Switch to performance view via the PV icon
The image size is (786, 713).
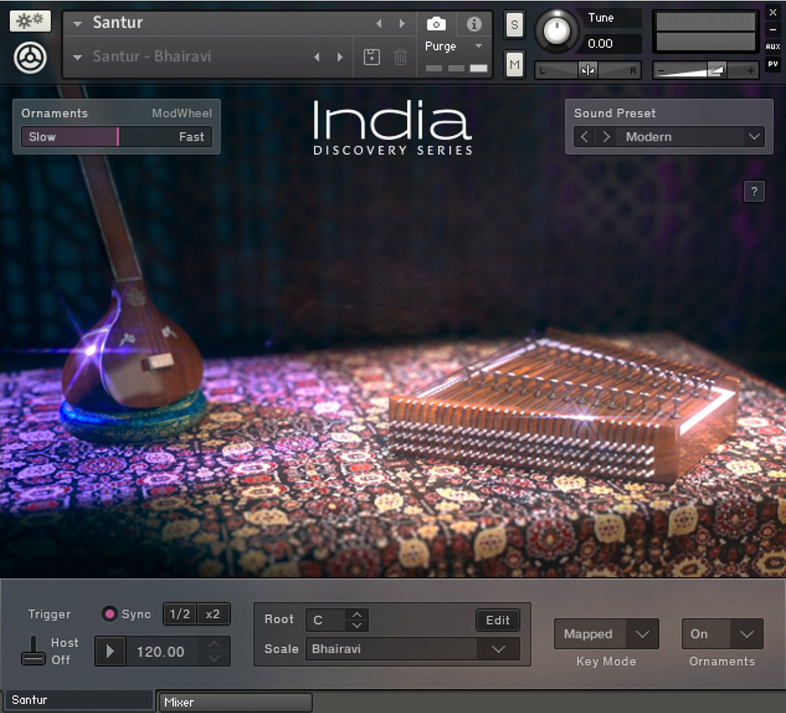coord(773,63)
